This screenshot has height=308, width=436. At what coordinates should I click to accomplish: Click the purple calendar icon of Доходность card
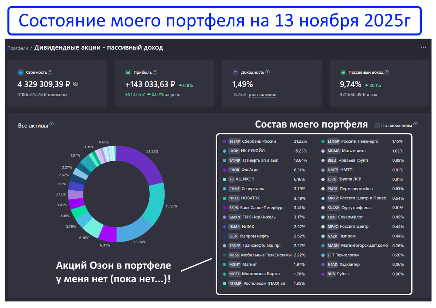pyautogui.click(x=235, y=73)
